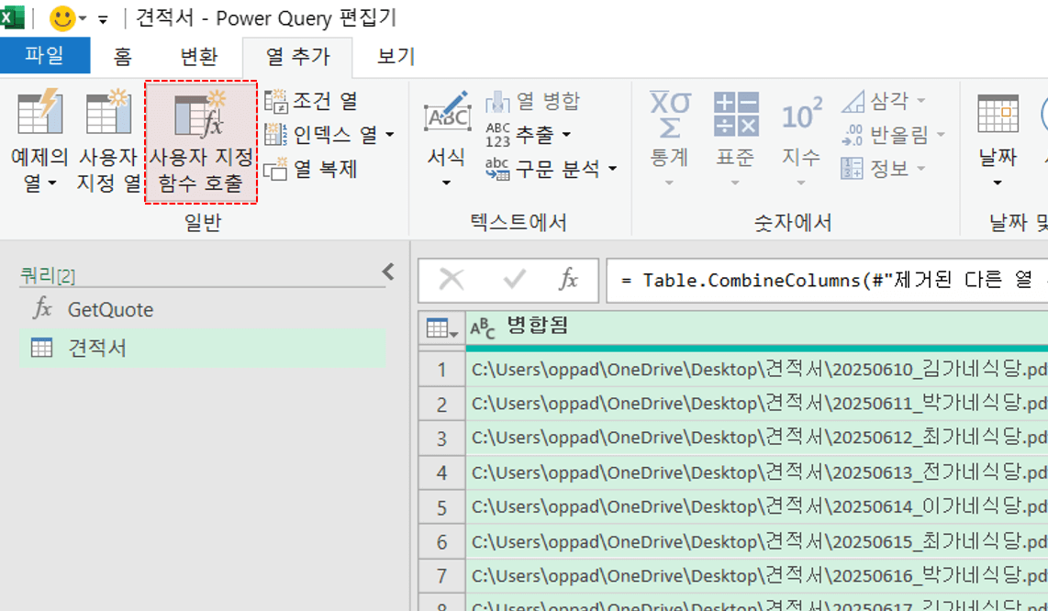Switch to the 보기 tab
The height and width of the screenshot is (611, 1048).
(x=396, y=57)
